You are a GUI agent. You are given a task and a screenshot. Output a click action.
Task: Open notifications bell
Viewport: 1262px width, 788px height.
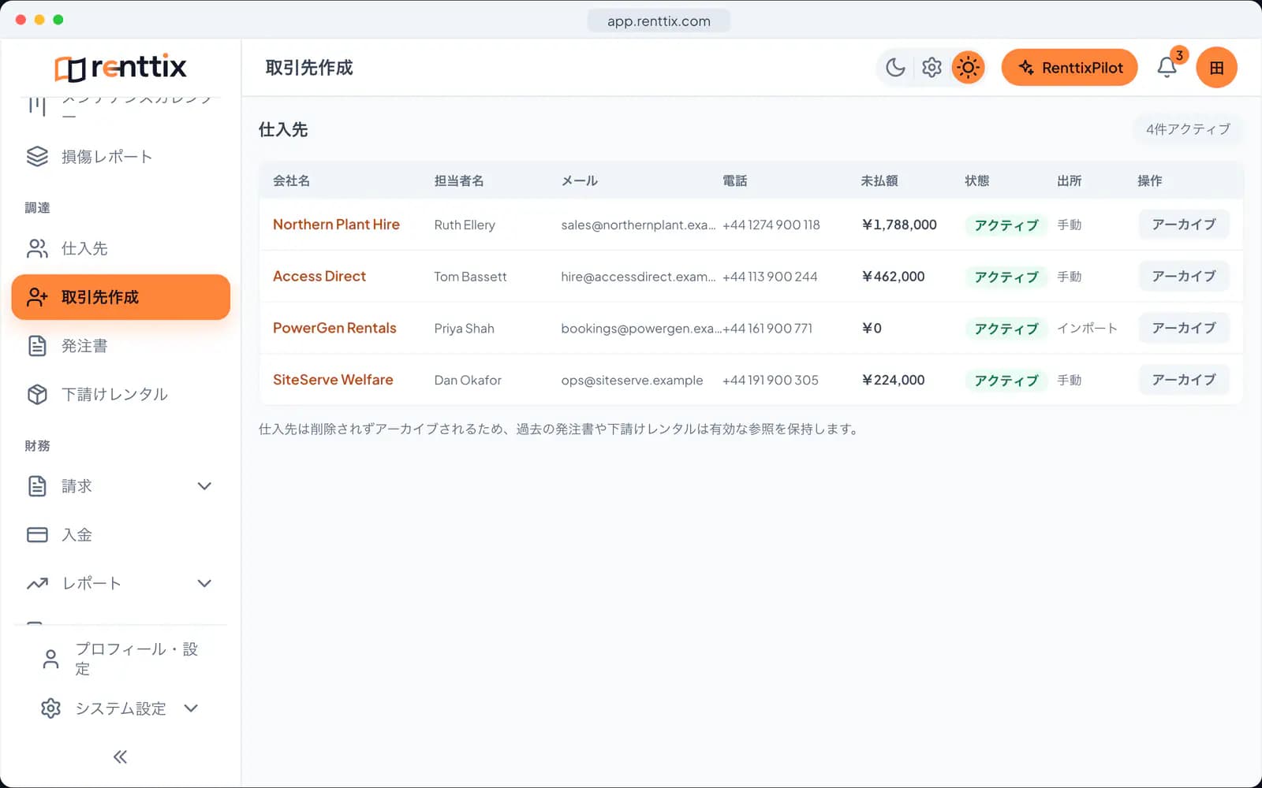[1167, 68]
